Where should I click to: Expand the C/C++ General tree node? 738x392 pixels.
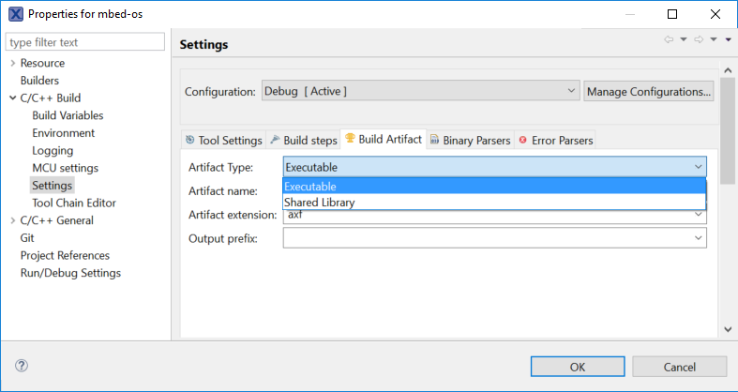[x=12, y=220]
